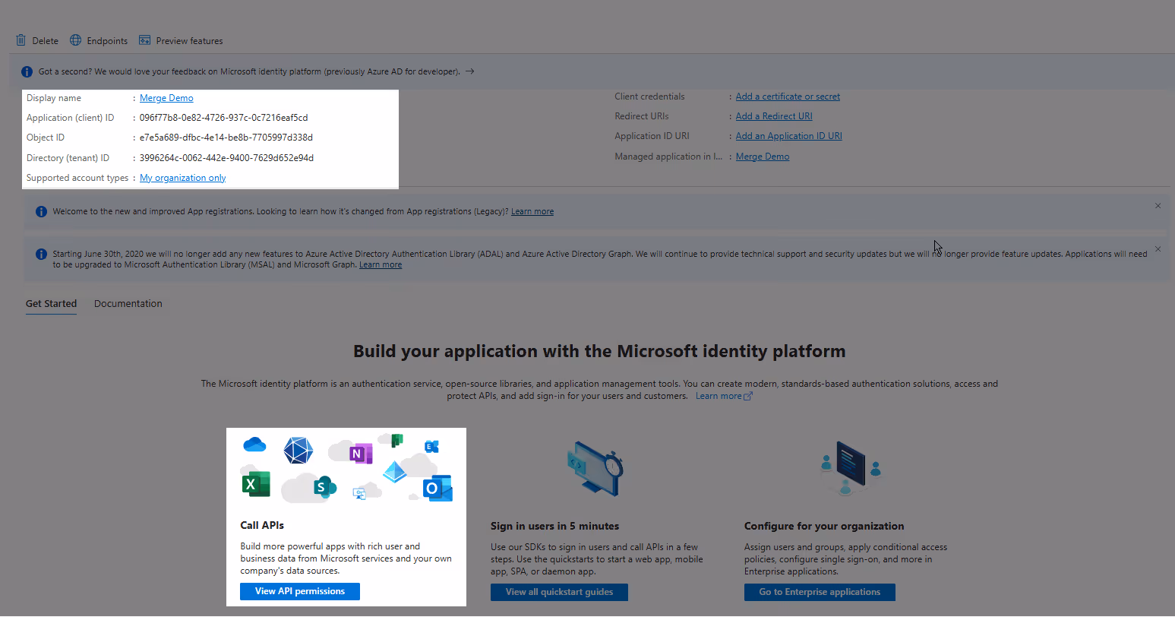Click the Supported account types label
The width and height of the screenshot is (1175, 617).
tap(77, 178)
